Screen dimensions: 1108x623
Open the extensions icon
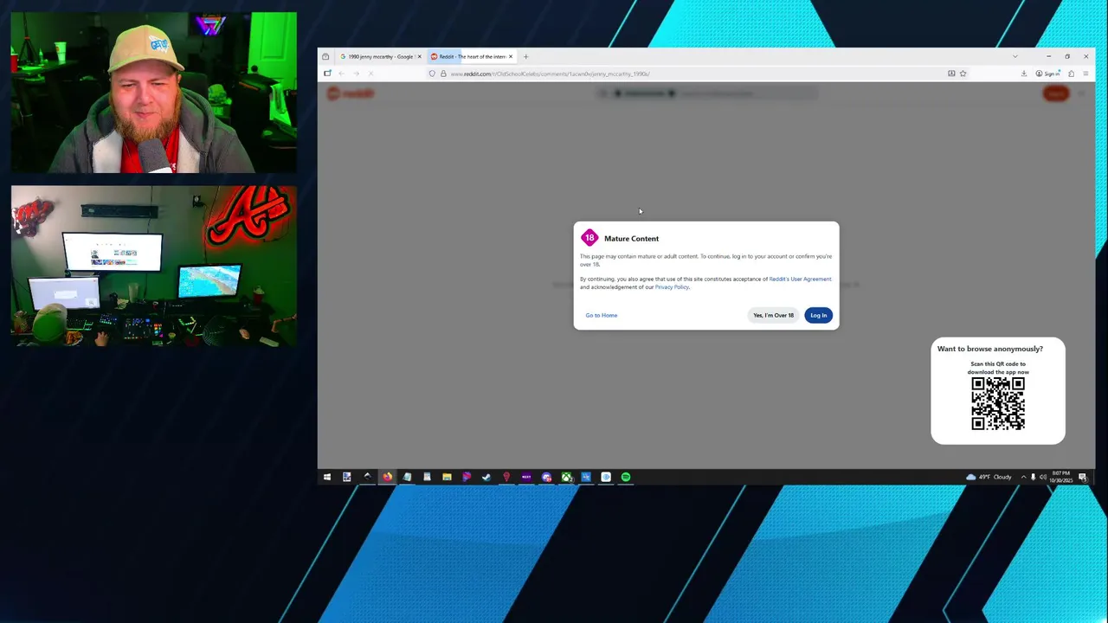pos(1071,74)
